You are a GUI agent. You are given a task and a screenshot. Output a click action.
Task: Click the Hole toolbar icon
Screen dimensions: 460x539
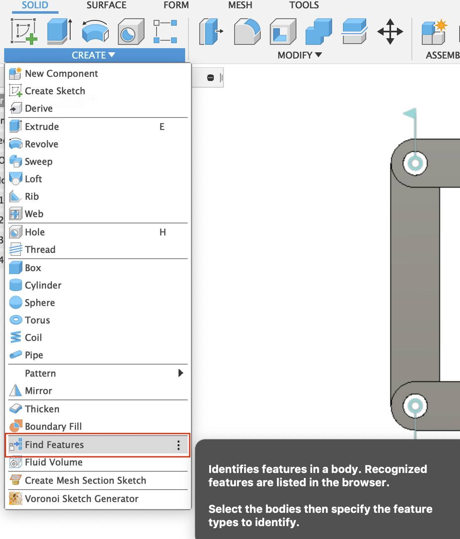[x=131, y=31]
